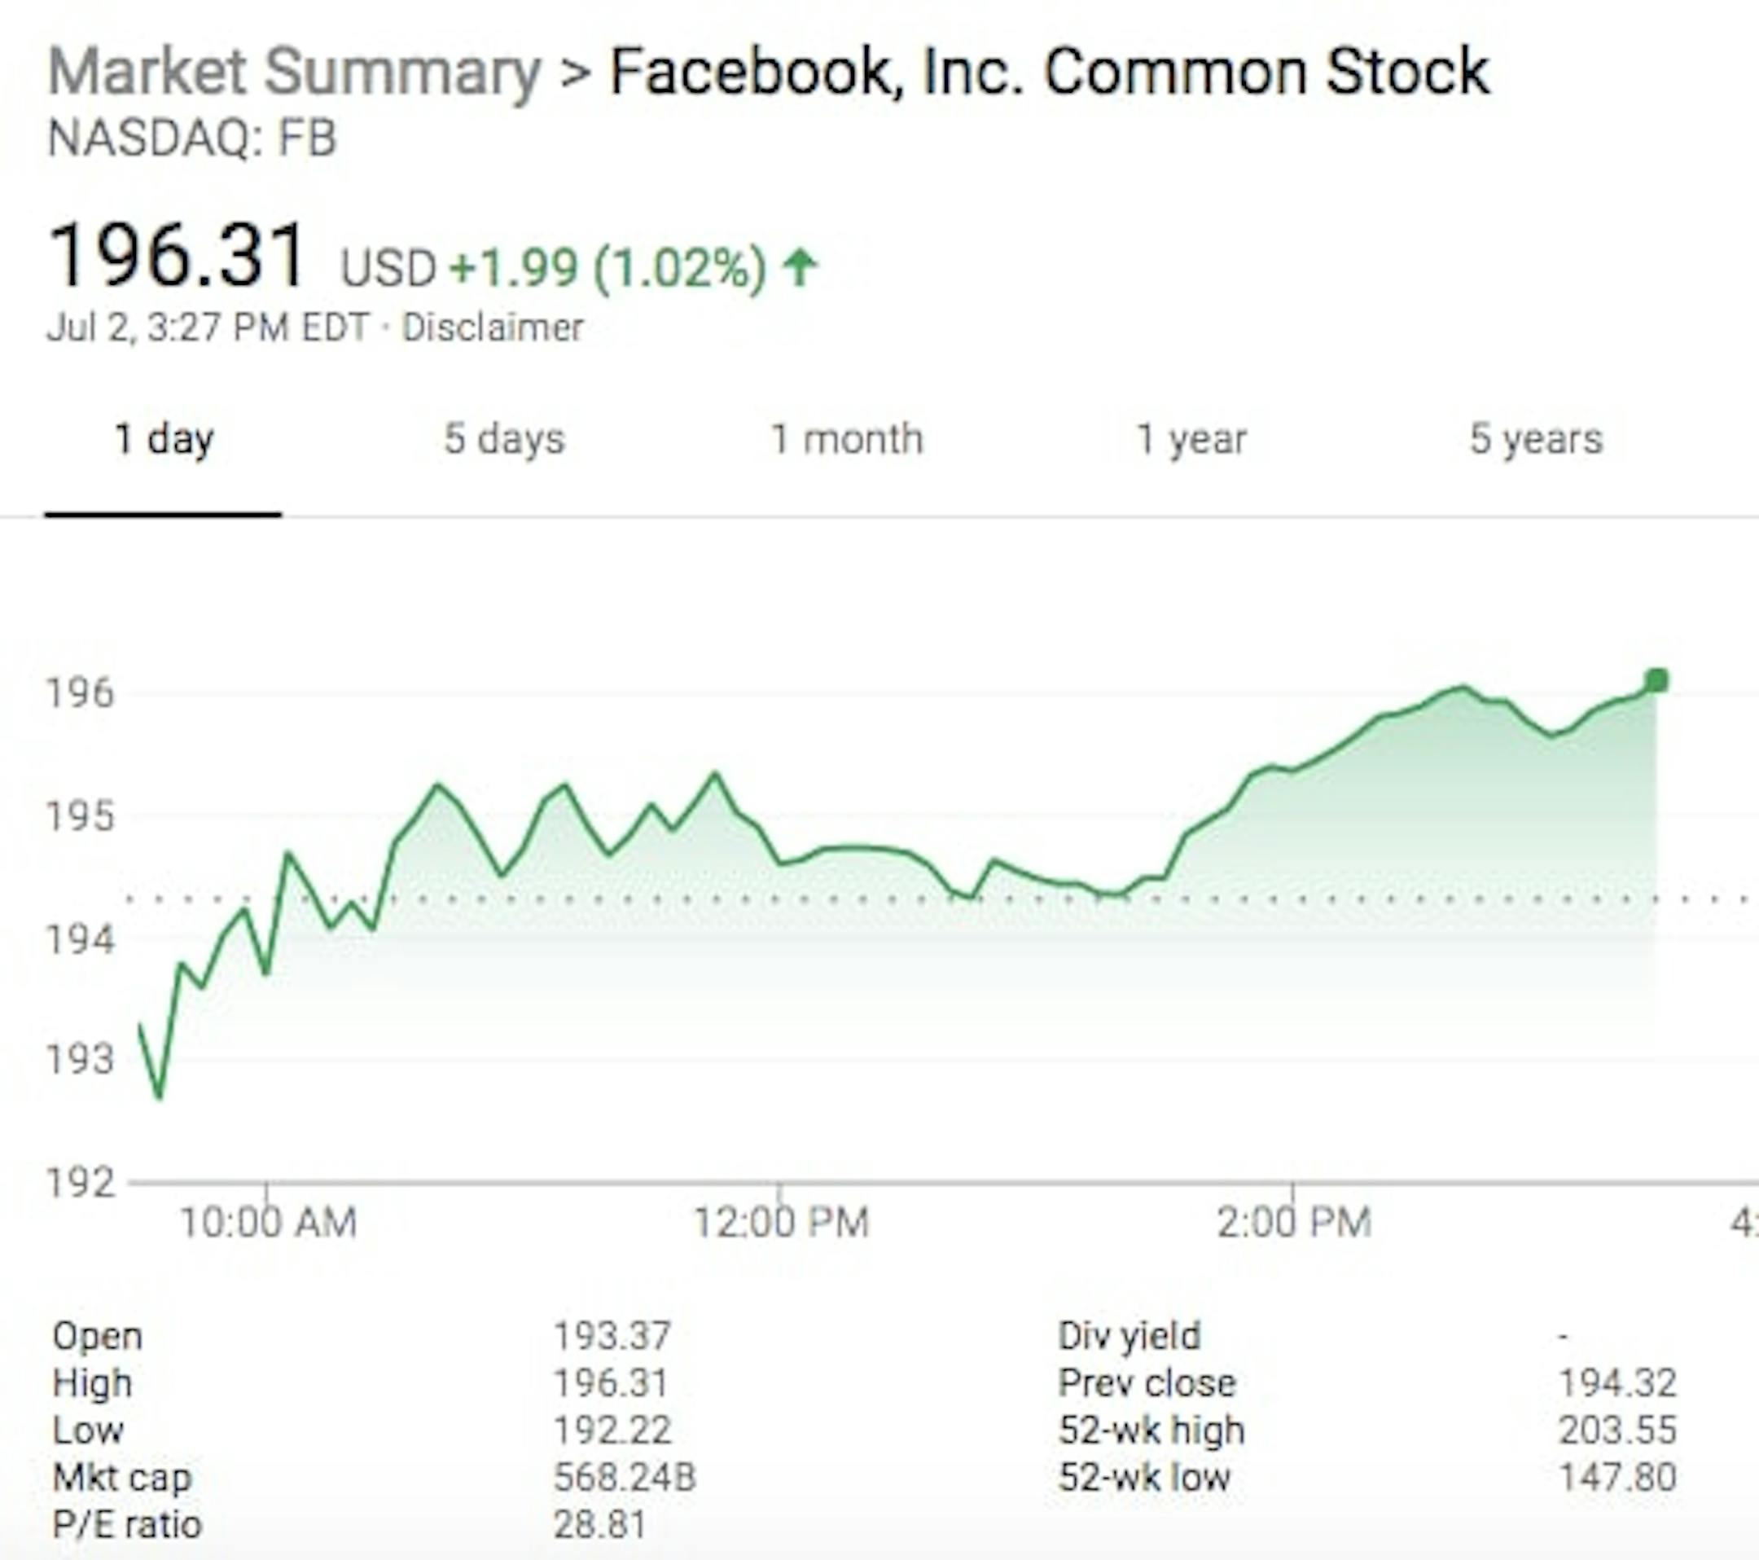This screenshot has height=1560, width=1759.
Task: Click the 2:00 PM axis label
Action: (x=1293, y=1224)
